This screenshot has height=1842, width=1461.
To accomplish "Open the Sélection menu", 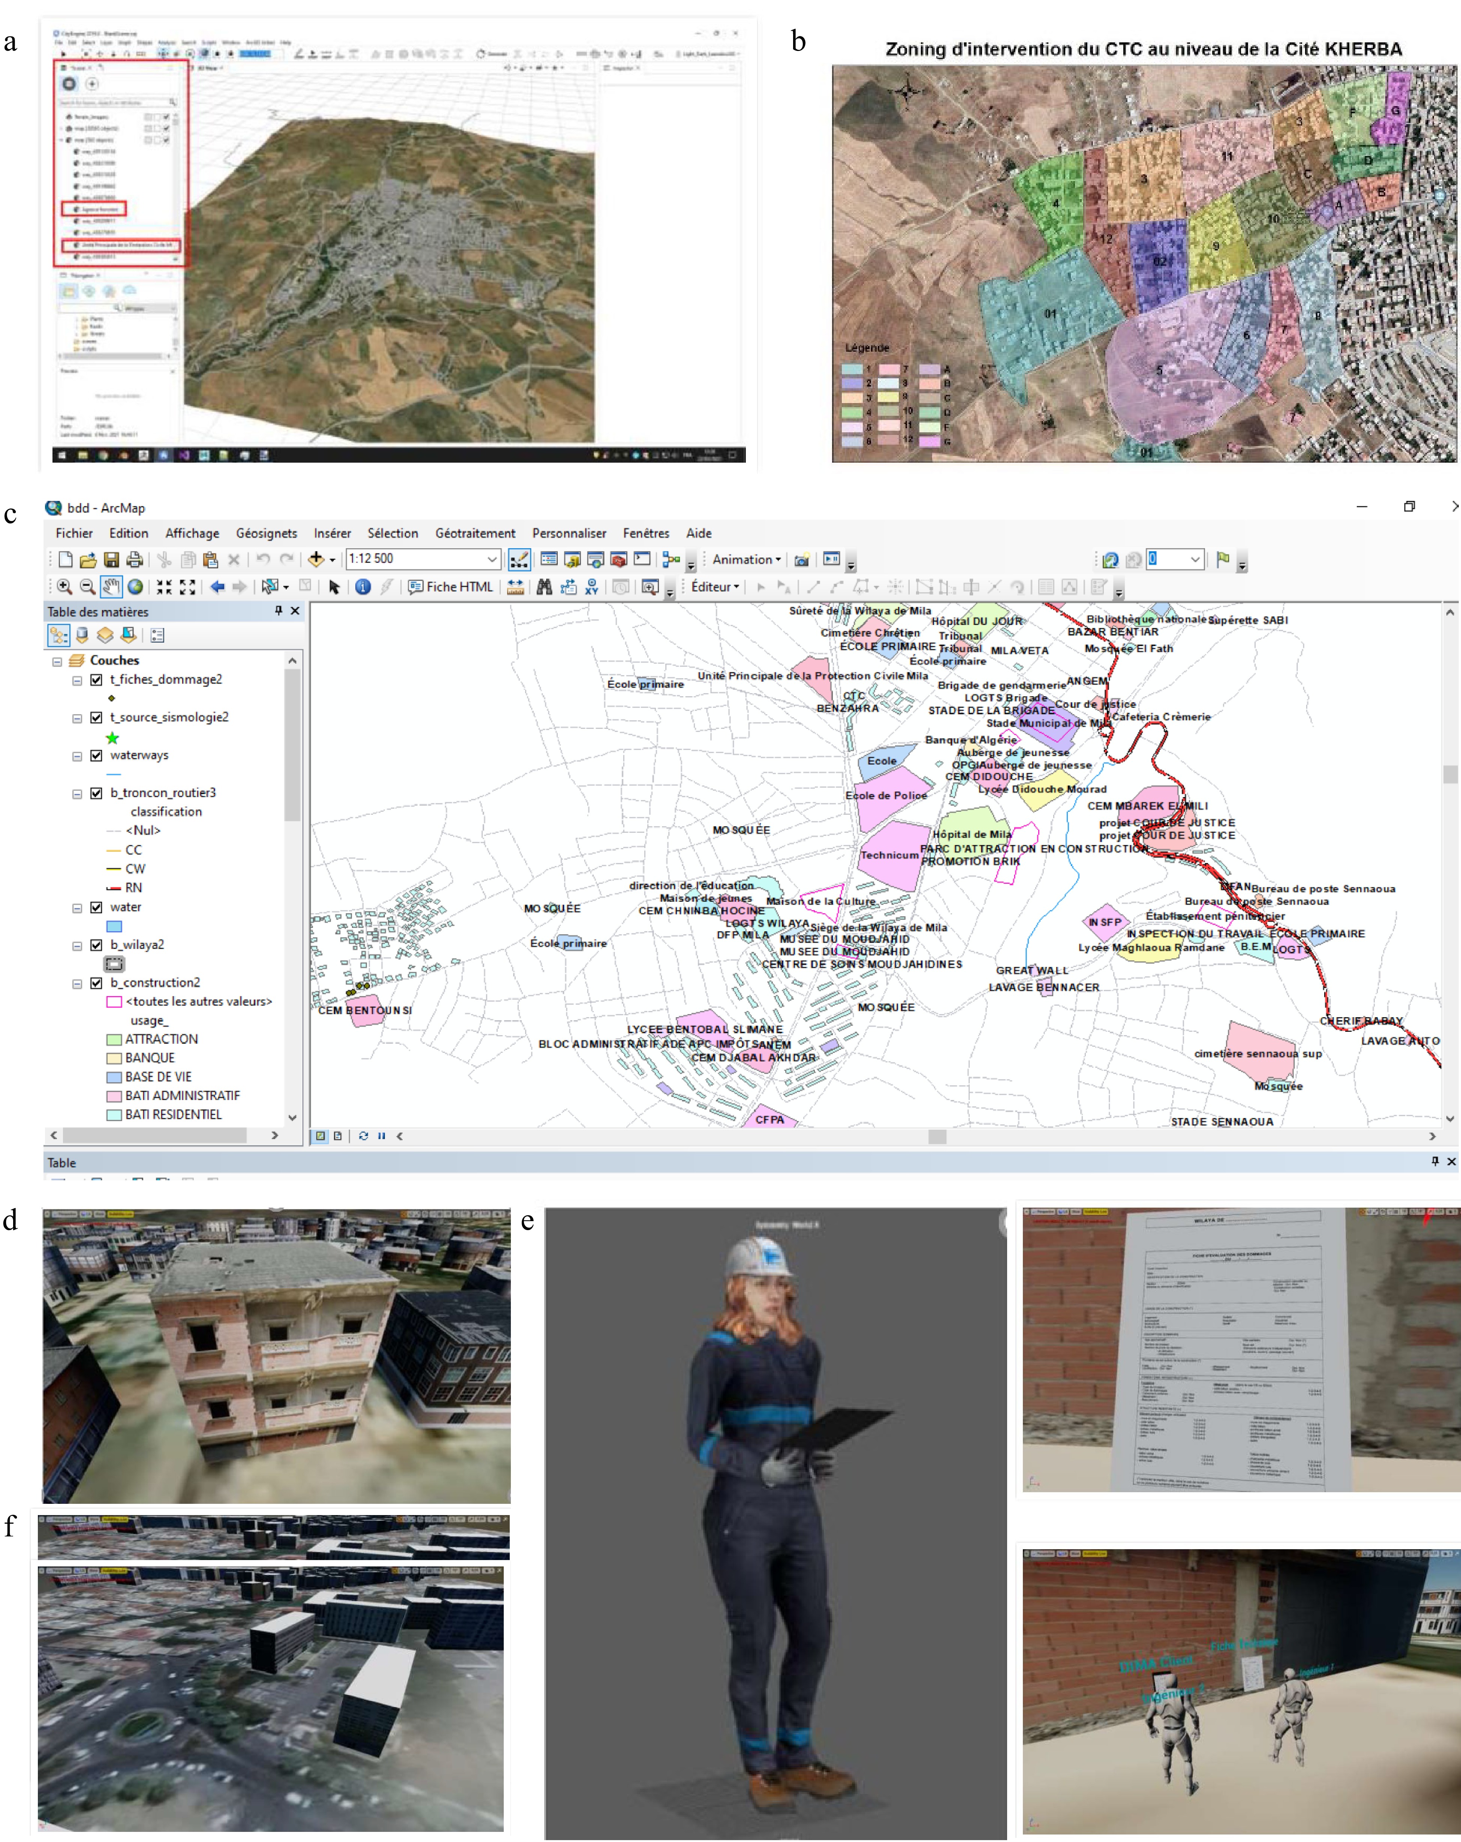I will click(393, 533).
